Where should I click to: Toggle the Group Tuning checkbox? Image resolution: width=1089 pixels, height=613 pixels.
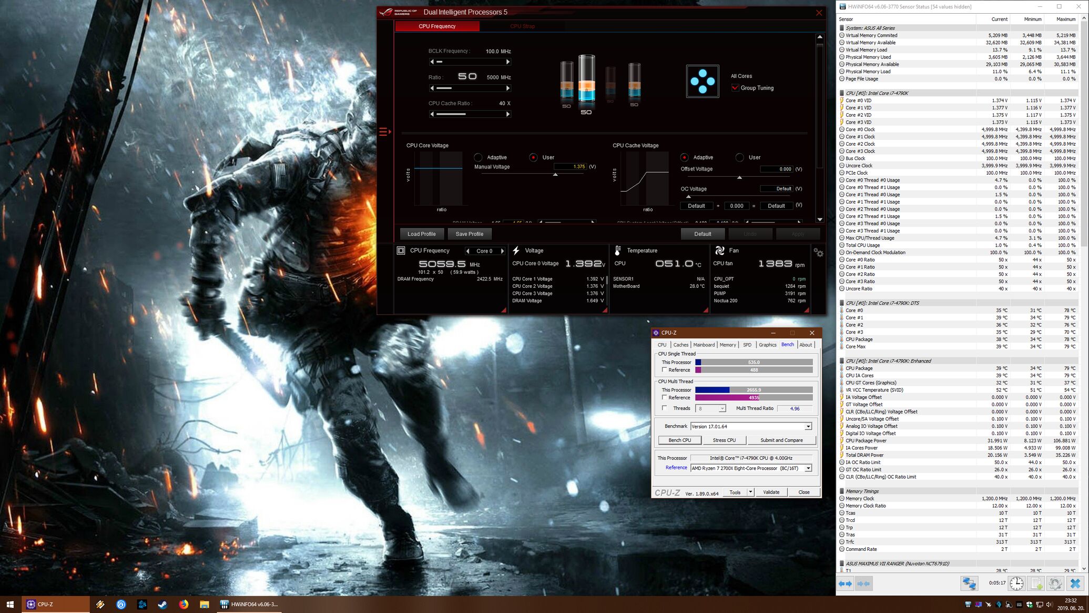point(735,88)
